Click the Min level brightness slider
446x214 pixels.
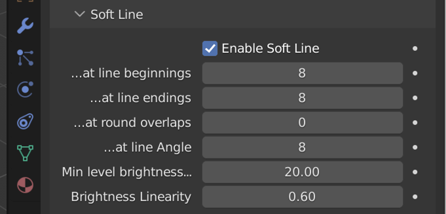(x=302, y=172)
